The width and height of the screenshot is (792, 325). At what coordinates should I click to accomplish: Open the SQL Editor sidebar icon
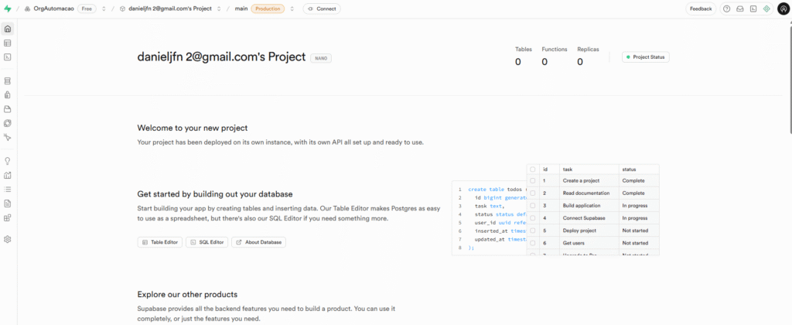(8, 56)
